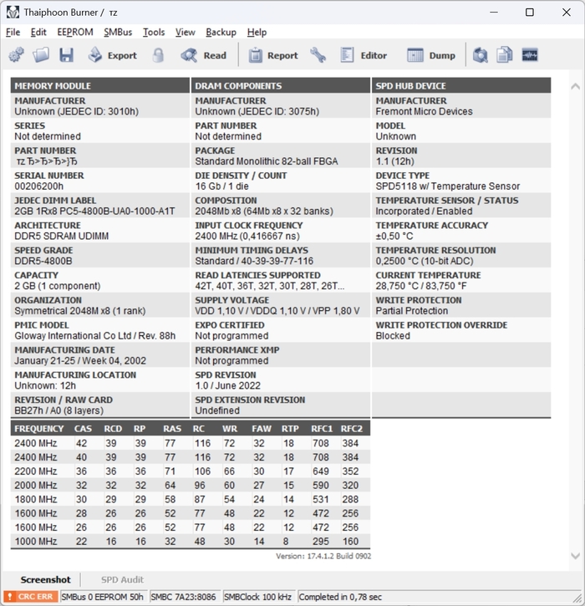This screenshot has width=585, height=606.
Task: Open the Editor from the toolbar
Action: (364, 55)
